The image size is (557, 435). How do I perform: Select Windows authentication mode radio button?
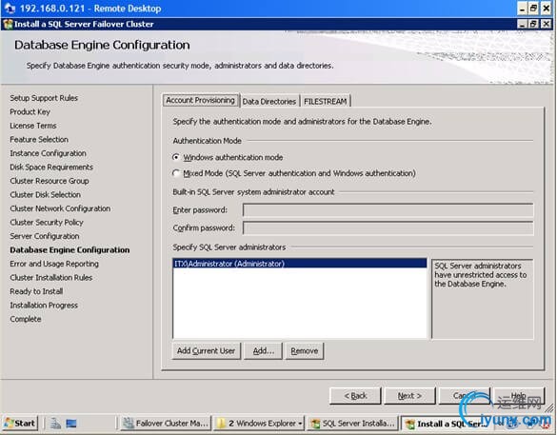pyautogui.click(x=176, y=157)
